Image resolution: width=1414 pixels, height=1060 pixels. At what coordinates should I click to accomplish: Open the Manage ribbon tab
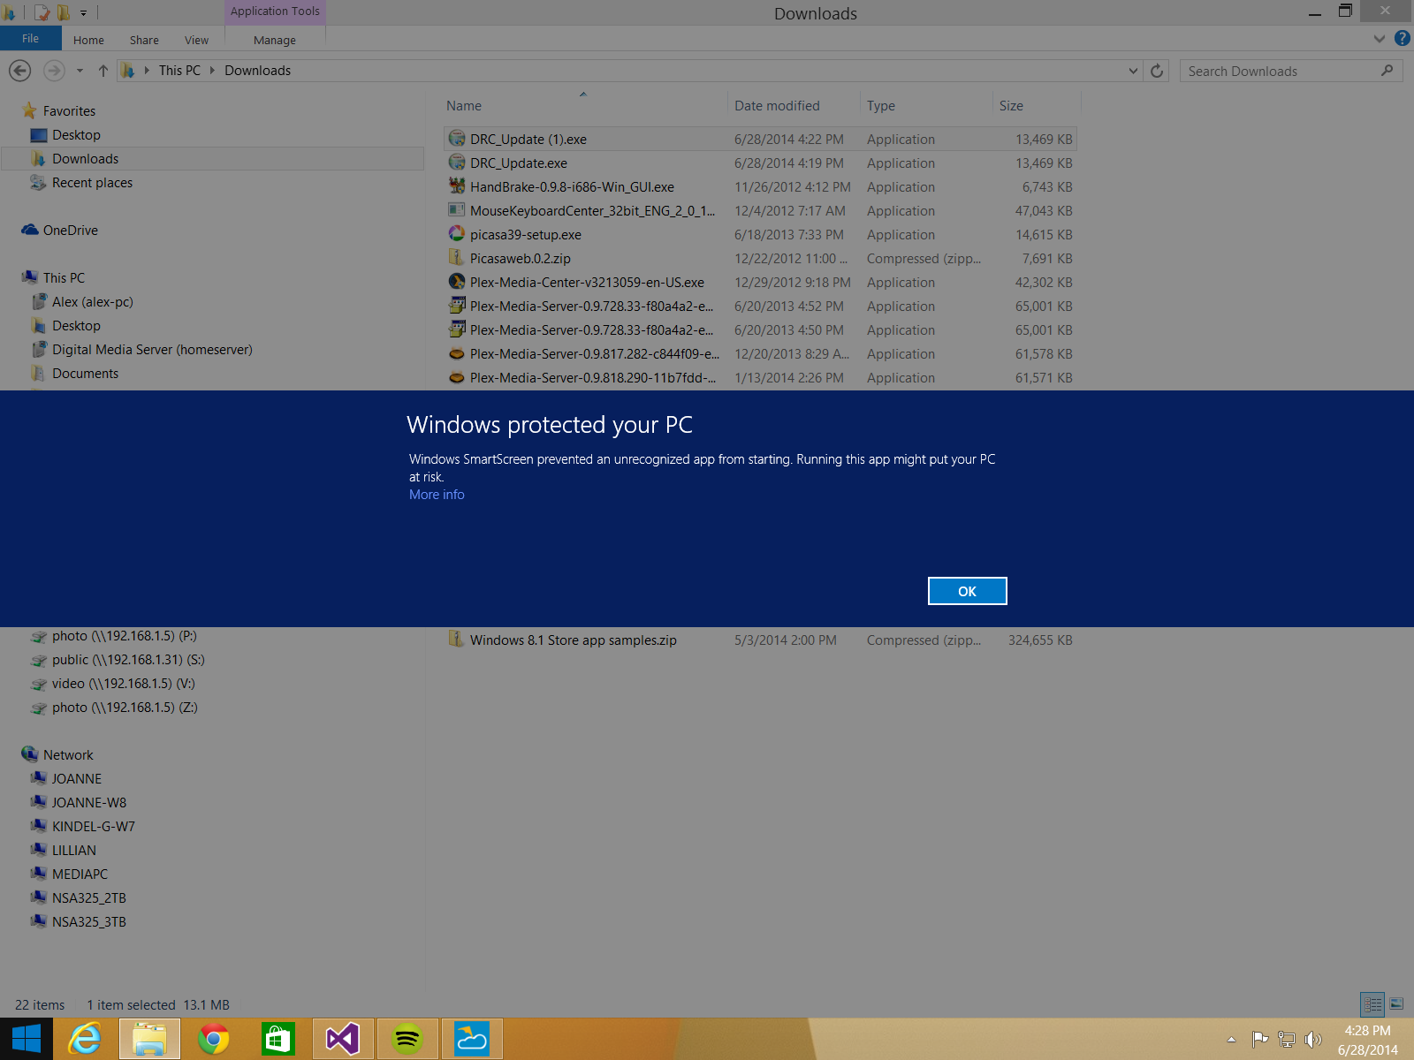[x=275, y=40]
